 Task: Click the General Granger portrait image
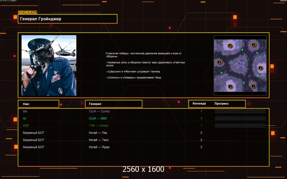[49, 65]
